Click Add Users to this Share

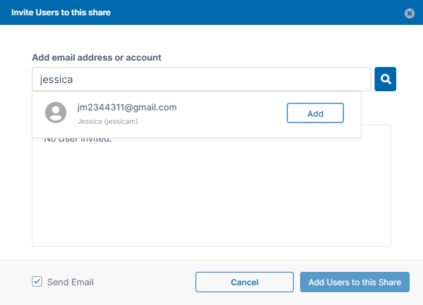pyautogui.click(x=354, y=282)
